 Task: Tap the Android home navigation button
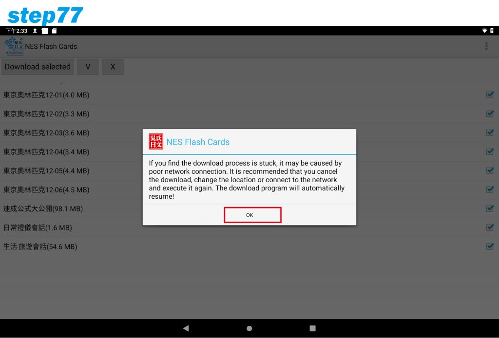pyautogui.click(x=249, y=328)
